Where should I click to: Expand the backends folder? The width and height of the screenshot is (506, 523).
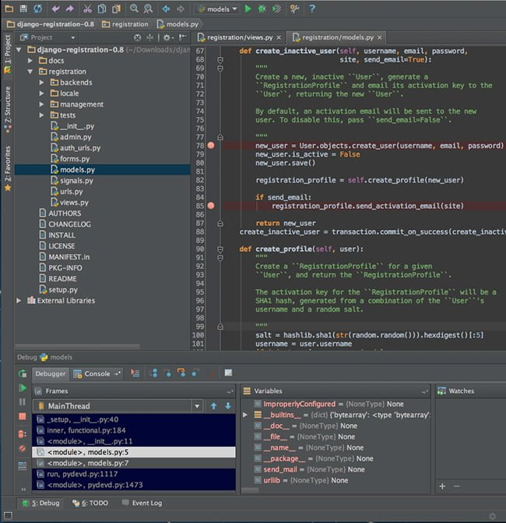(x=41, y=83)
